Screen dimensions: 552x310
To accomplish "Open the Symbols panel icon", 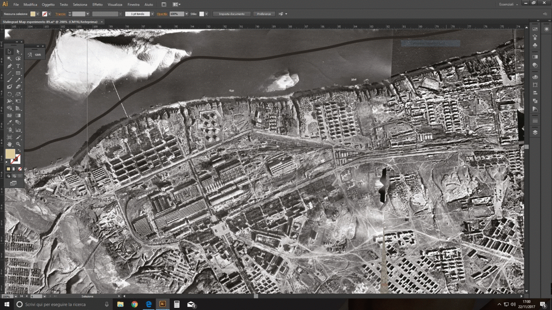I will pos(535,45).
